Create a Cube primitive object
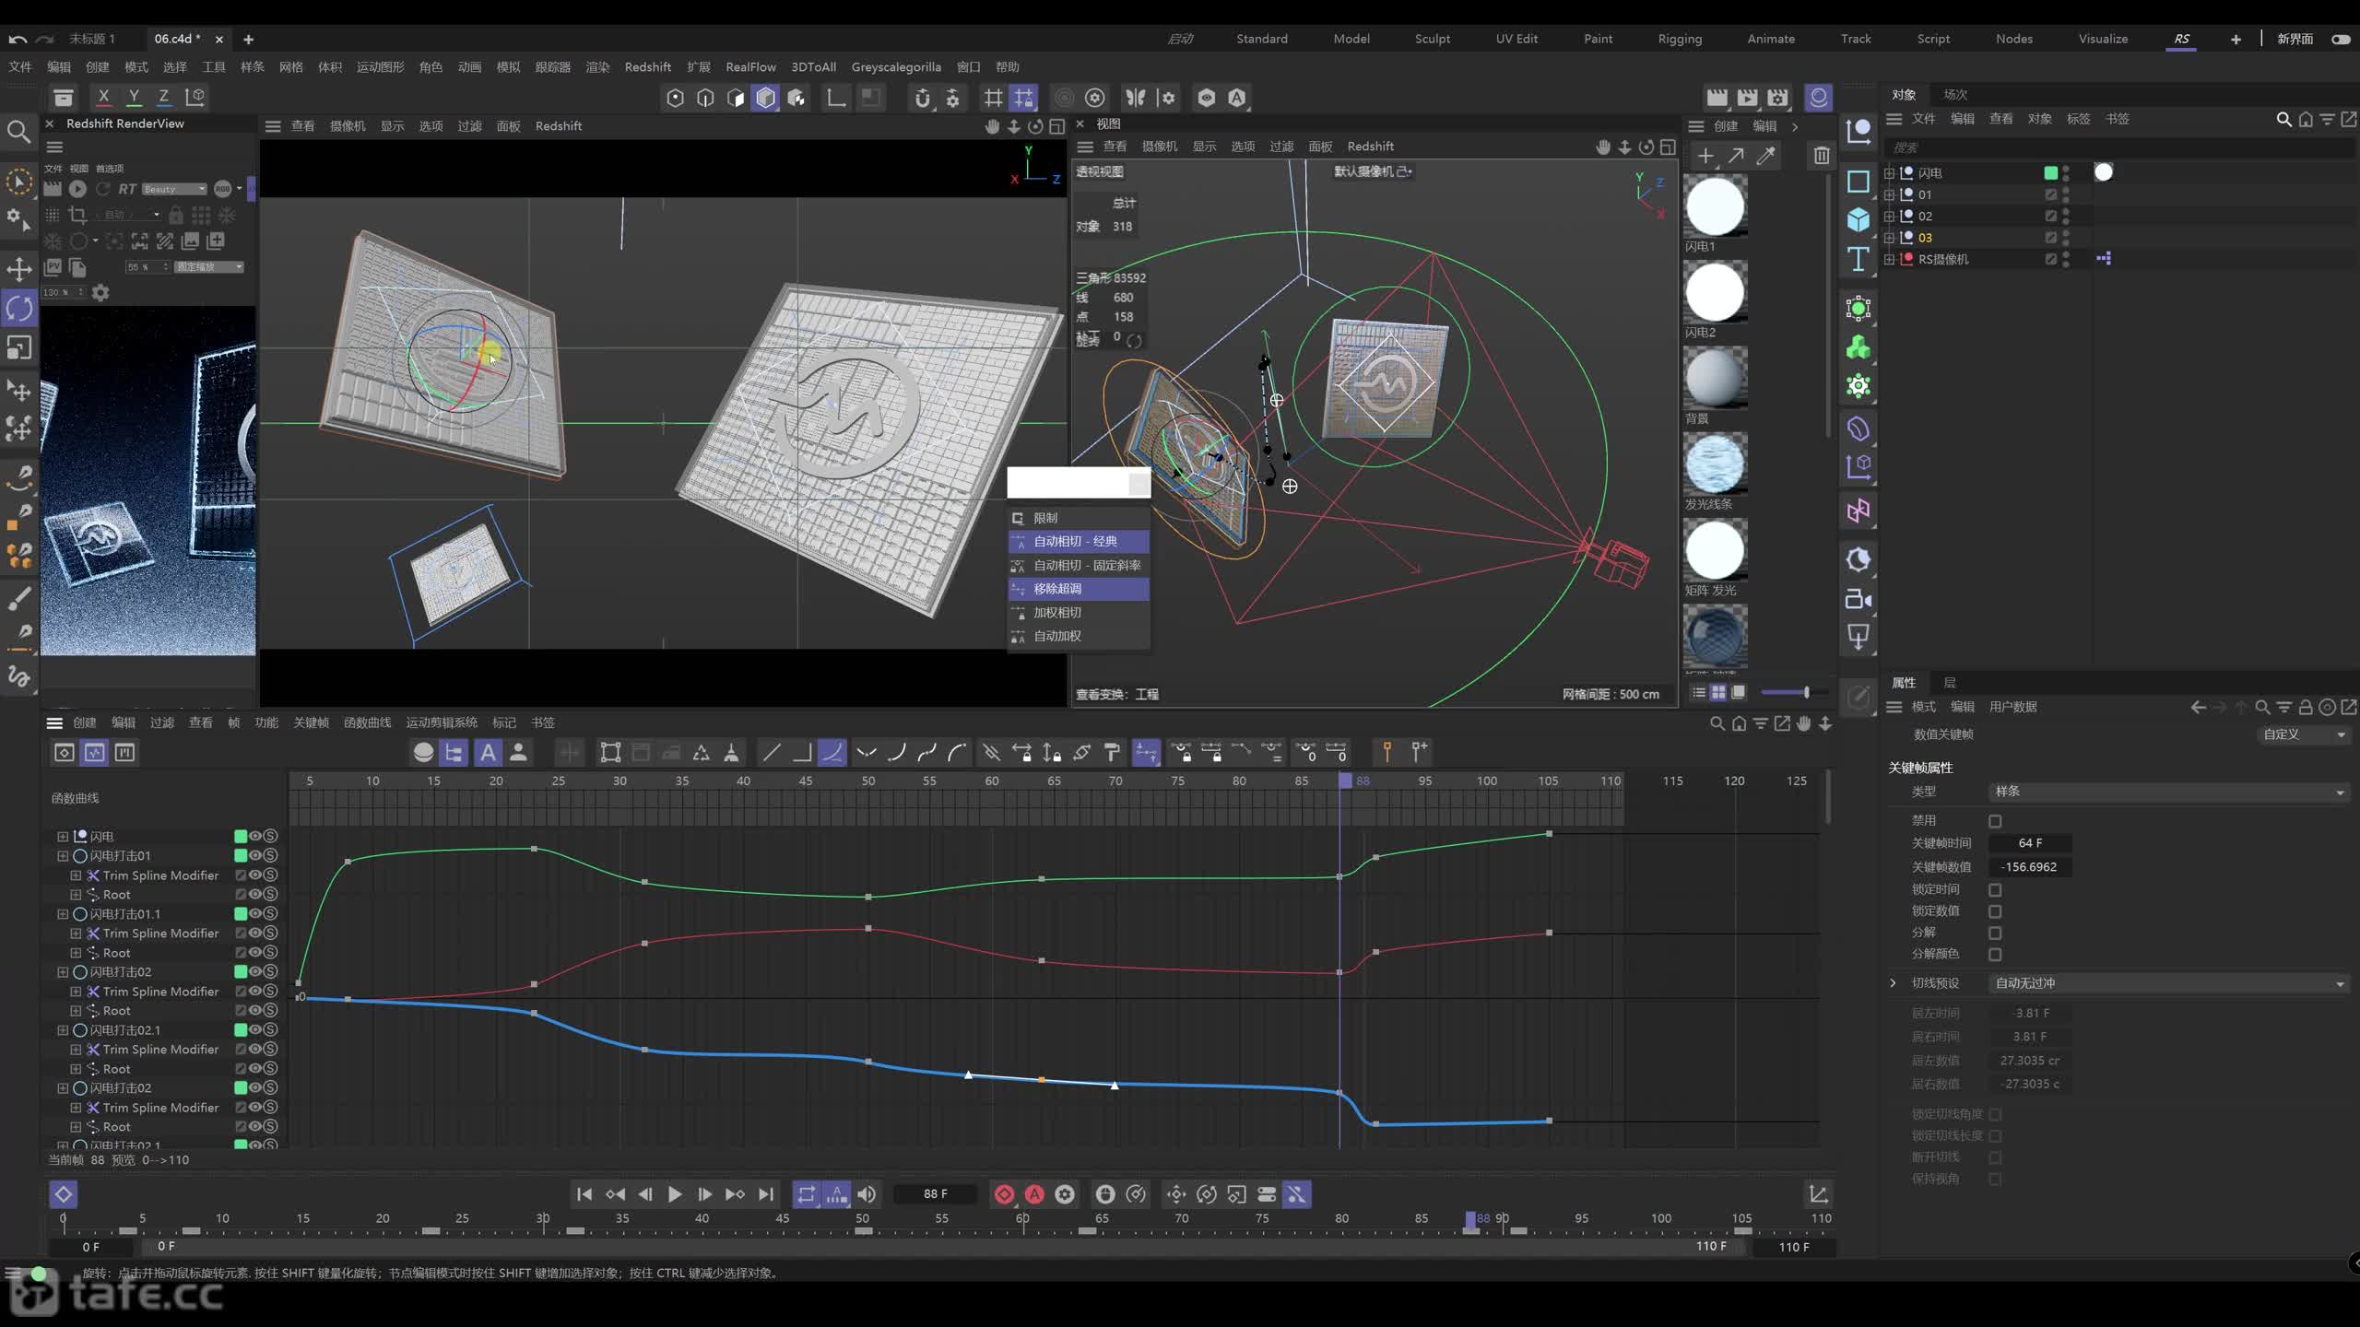 [1858, 219]
